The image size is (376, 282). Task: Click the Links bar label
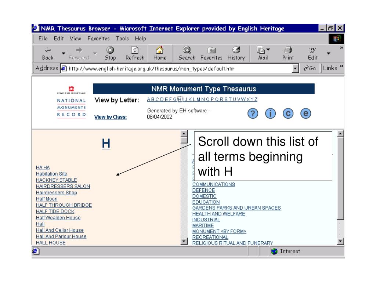pyautogui.click(x=330, y=68)
